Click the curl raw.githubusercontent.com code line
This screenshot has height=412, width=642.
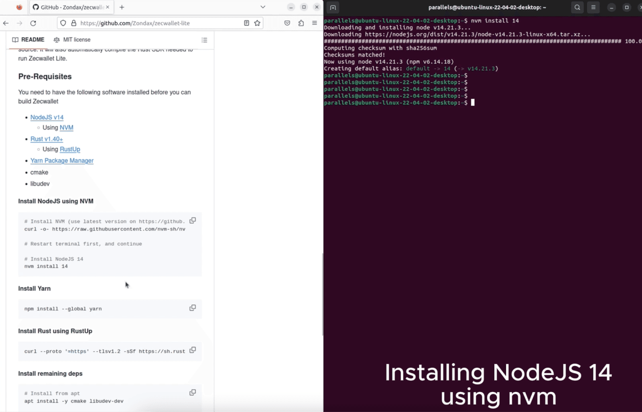click(105, 229)
